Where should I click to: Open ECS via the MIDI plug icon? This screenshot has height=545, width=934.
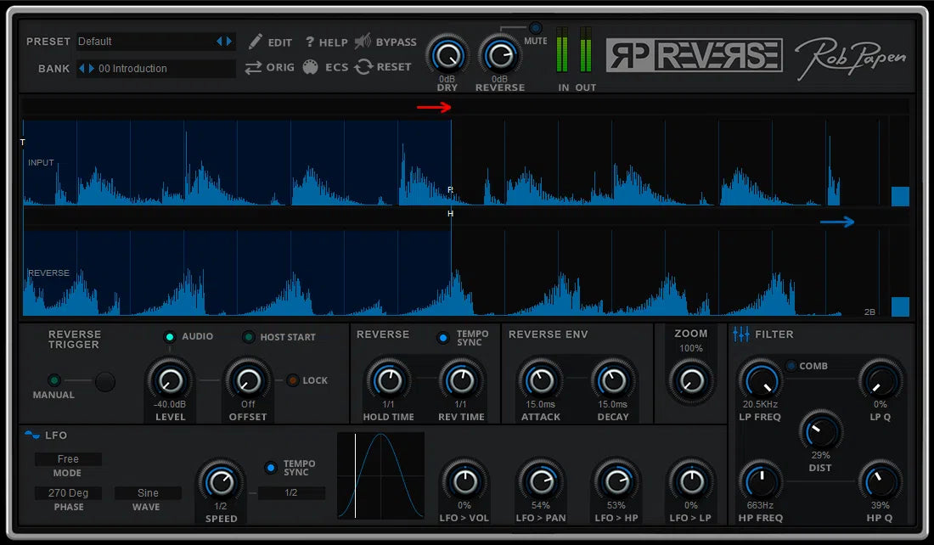[311, 67]
